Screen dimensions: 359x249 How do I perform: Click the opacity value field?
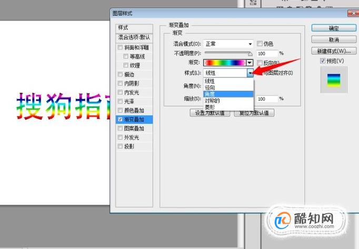pyautogui.click(x=267, y=54)
